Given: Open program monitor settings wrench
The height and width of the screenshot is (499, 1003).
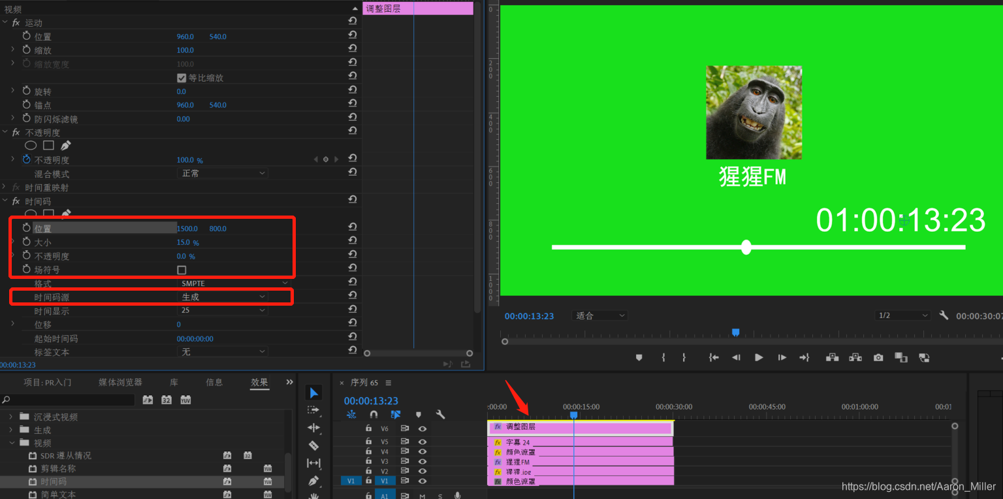Looking at the screenshot, I should point(944,315).
